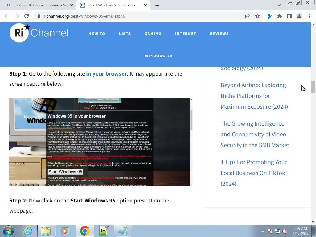
Task: Select the 3 Best Windows 95 Emulators tab
Action: [113, 5]
